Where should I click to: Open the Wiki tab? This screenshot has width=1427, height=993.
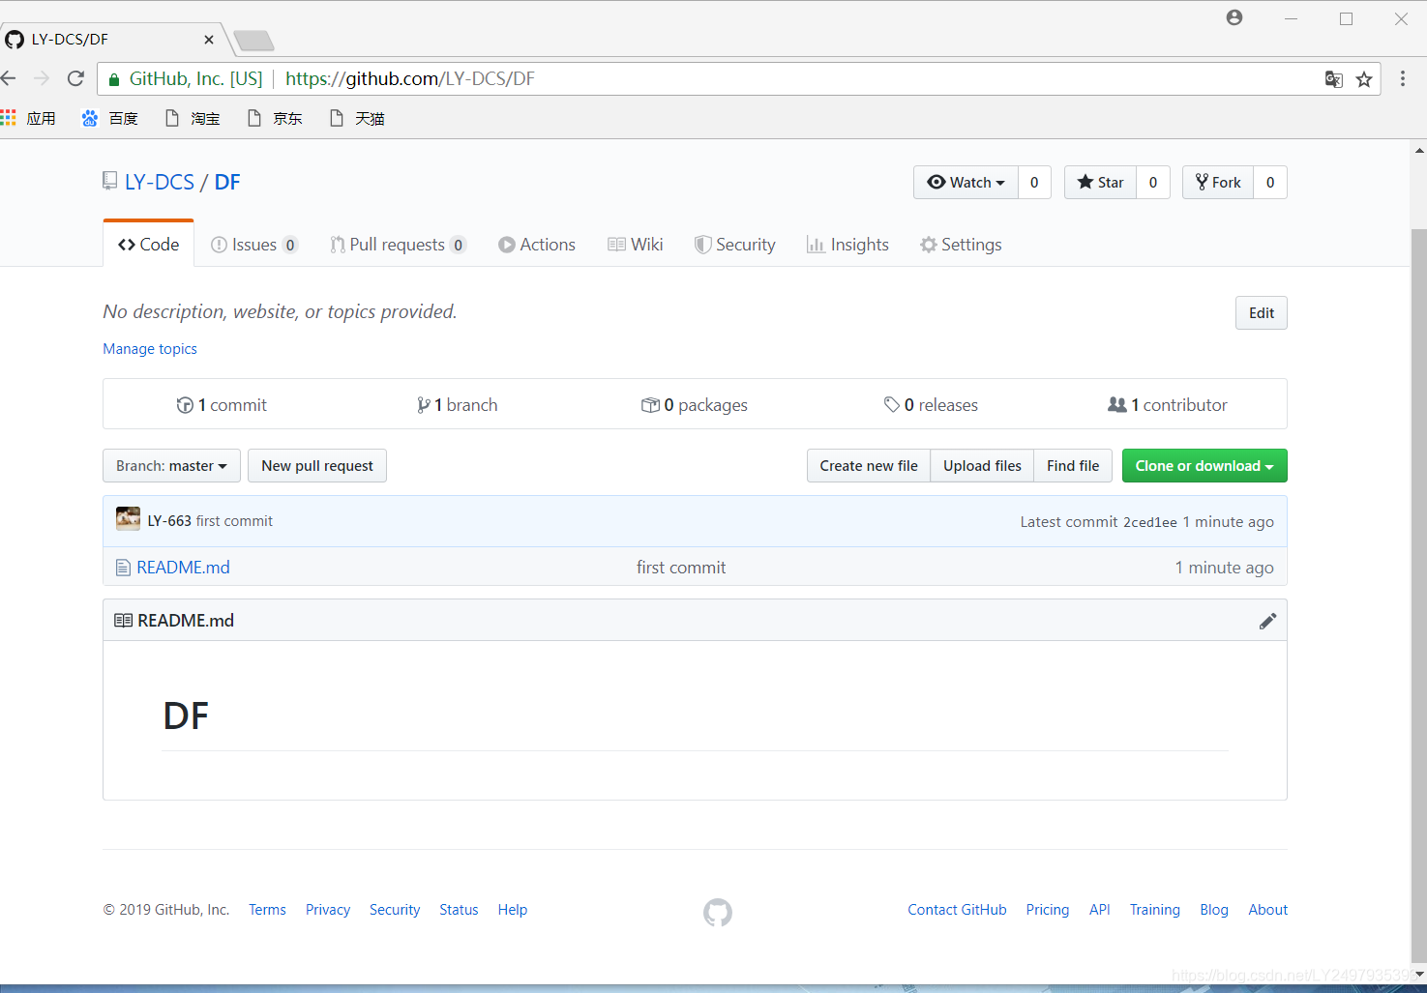coord(636,245)
